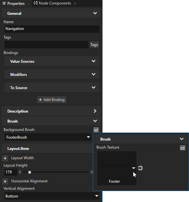The image size is (189, 202).
Task: Click the Name label
Action: [9, 22]
